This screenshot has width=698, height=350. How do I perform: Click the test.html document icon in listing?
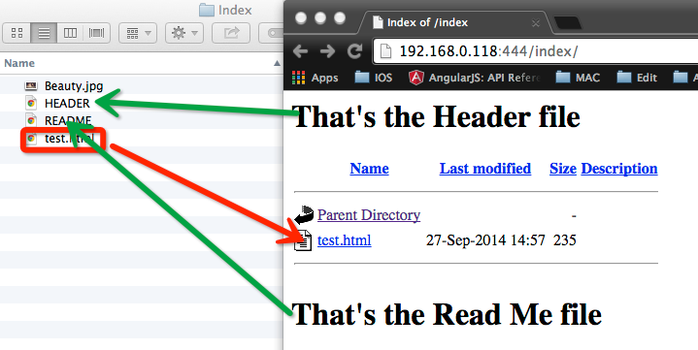[303, 240]
